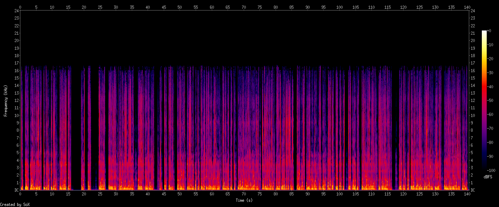The image size is (499, 207).
Task: Click the '+0' label on the color scale
Action: coord(489,31)
